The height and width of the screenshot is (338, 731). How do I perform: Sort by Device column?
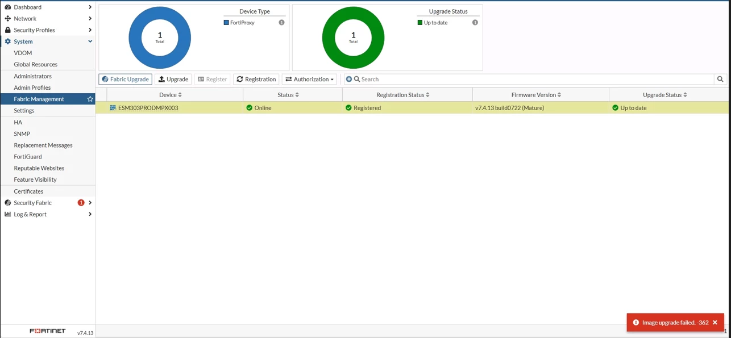171,95
